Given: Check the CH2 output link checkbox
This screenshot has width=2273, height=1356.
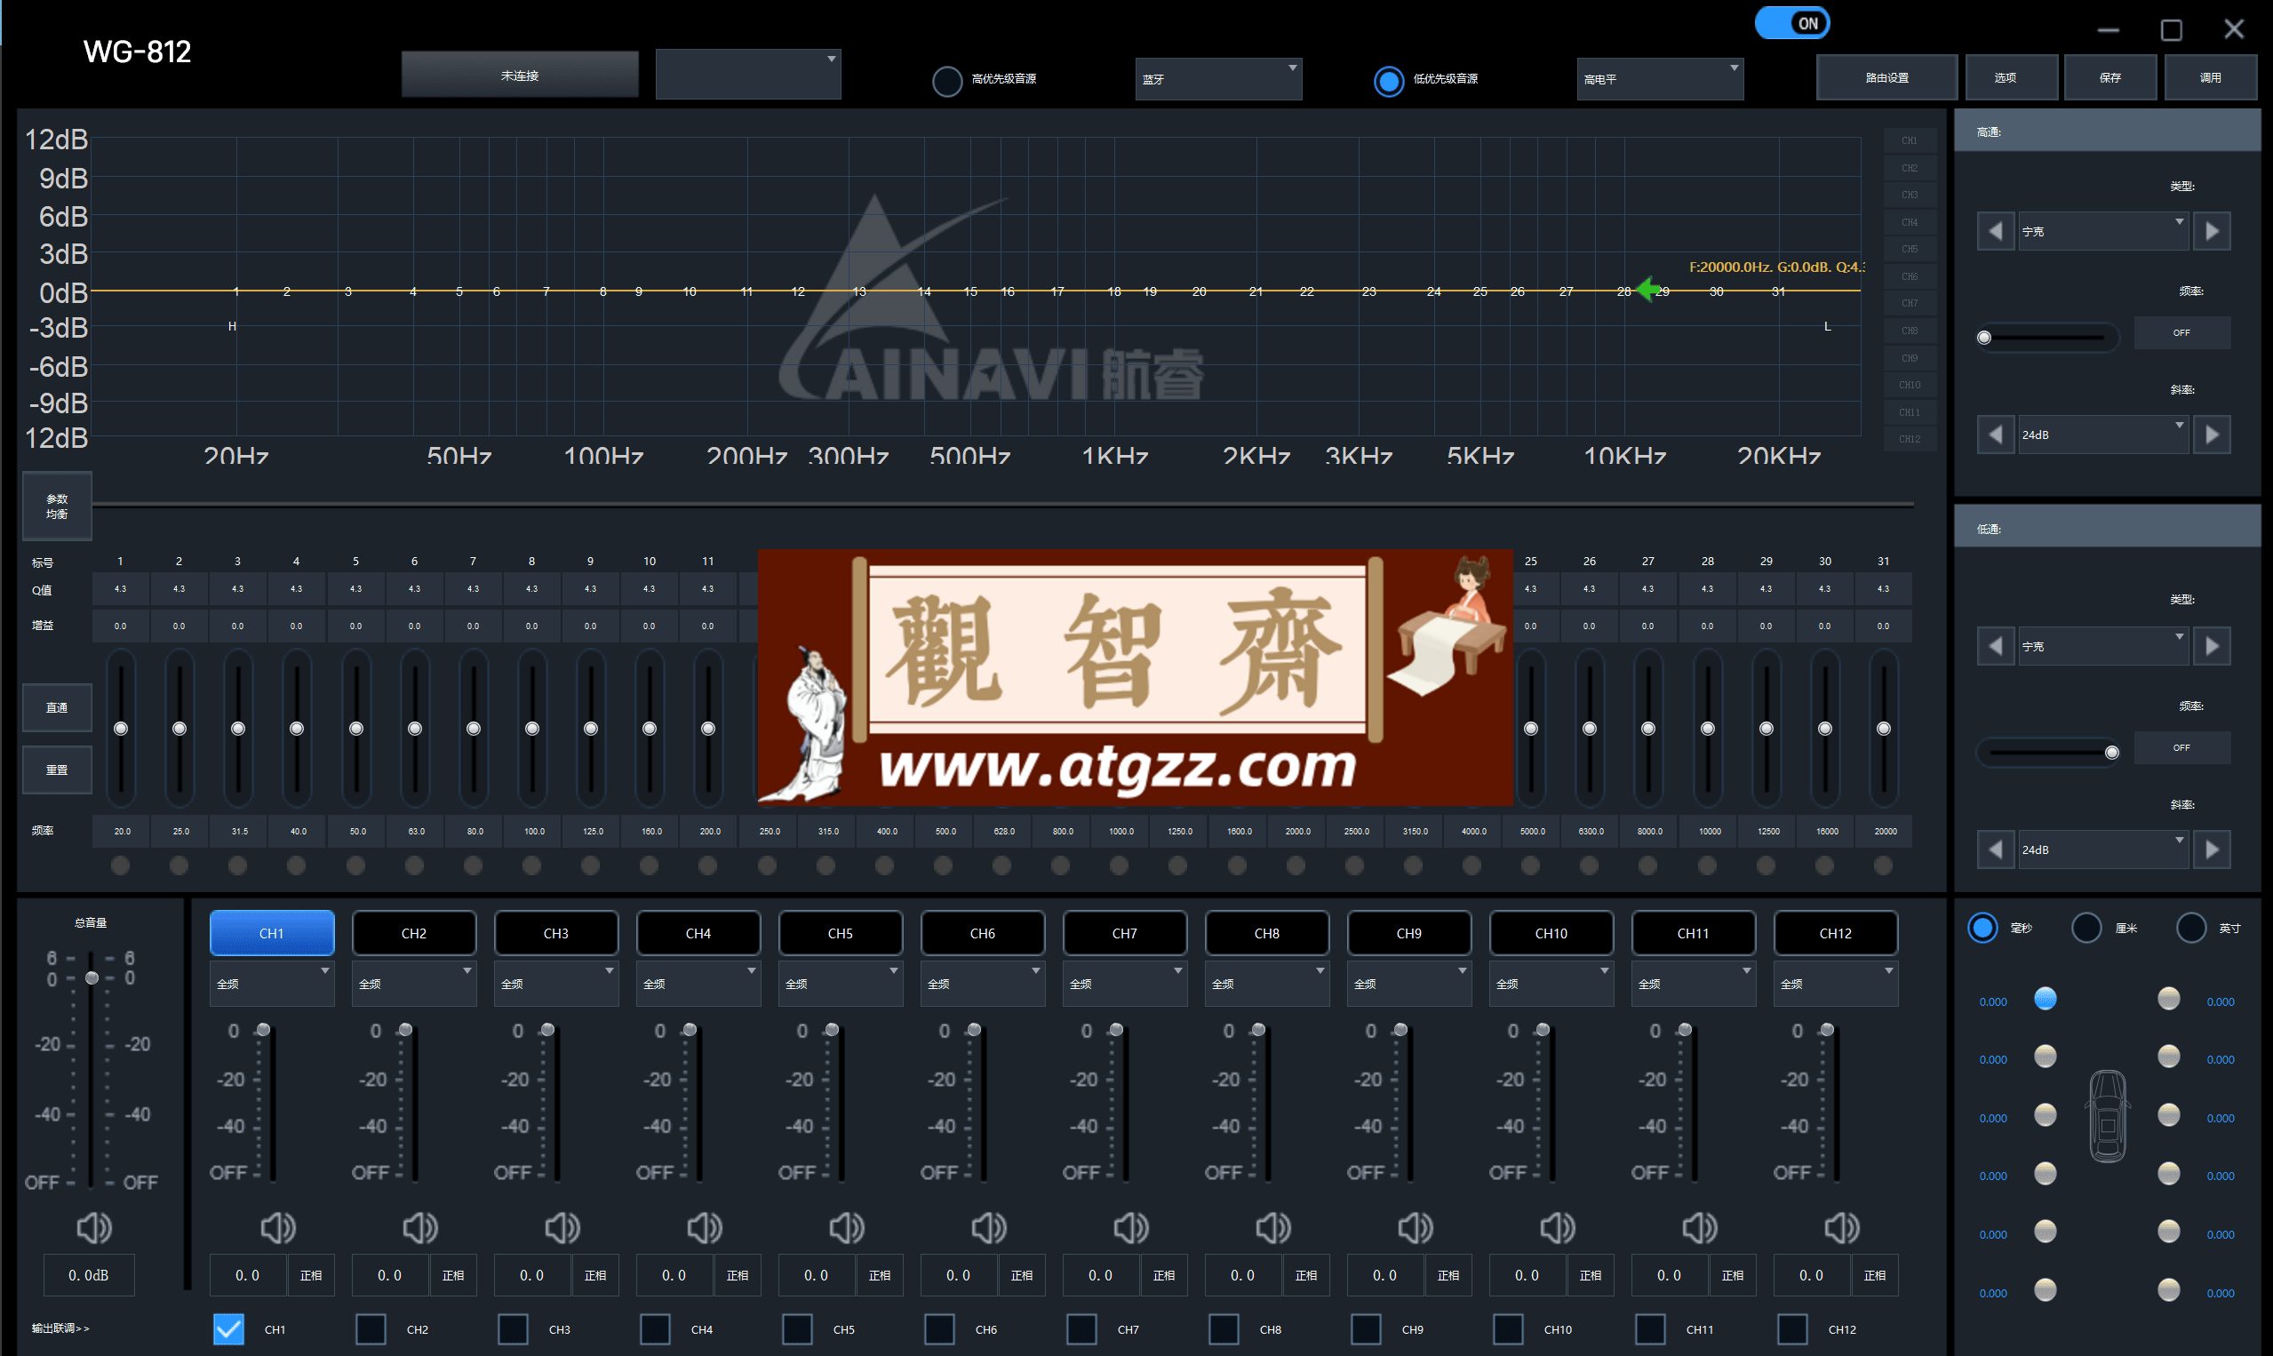Looking at the screenshot, I should click(370, 1328).
